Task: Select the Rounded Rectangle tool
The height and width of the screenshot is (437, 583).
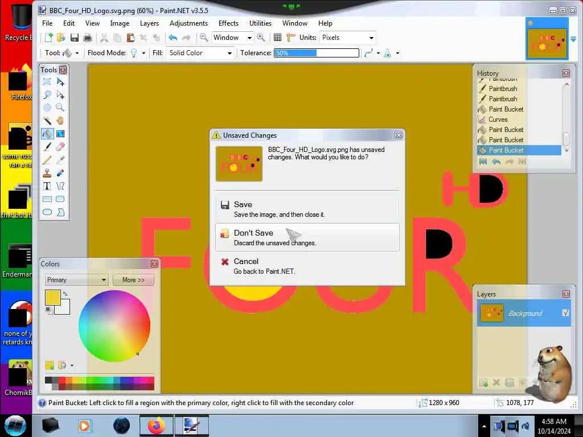Action: click(x=60, y=199)
